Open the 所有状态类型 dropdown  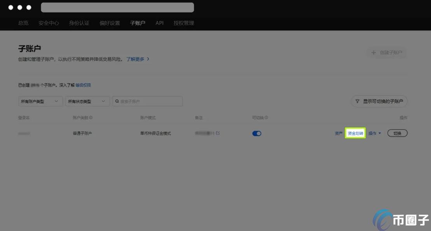tap(87, 101)
